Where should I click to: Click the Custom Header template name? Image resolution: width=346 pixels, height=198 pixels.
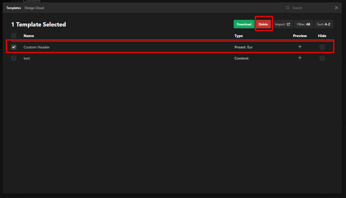click(x=37, y=47)
